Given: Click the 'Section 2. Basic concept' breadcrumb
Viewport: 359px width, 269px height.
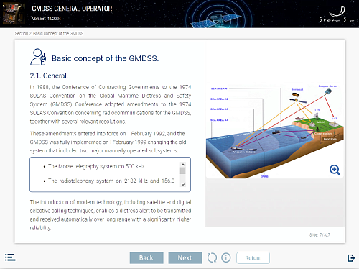Looking at the screenshot, I should click(x=49, y=34).
